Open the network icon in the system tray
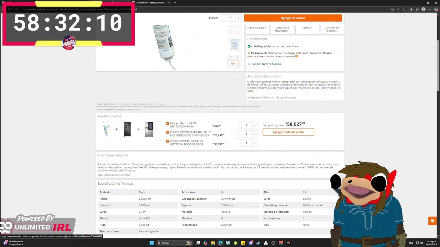 pos(417,243)
